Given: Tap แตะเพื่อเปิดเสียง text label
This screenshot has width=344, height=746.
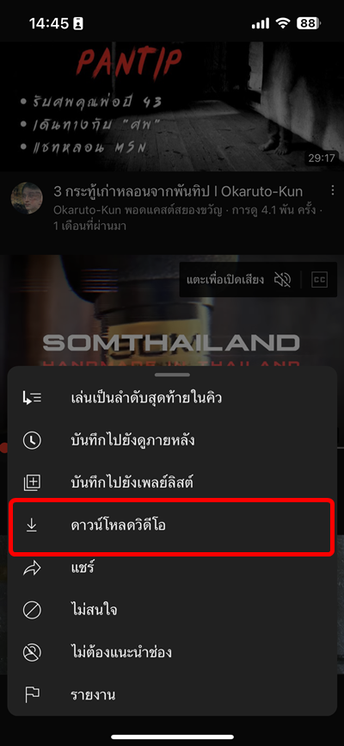Looking at the screenshot, I should (225, 280).
